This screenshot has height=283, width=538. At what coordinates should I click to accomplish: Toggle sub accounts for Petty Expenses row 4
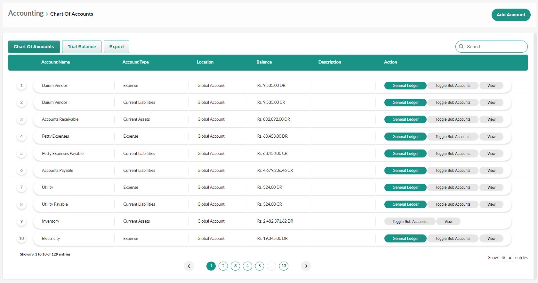click(x=453, y=137)
